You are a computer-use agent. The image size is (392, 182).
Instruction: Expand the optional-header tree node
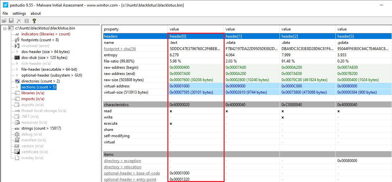17,75
